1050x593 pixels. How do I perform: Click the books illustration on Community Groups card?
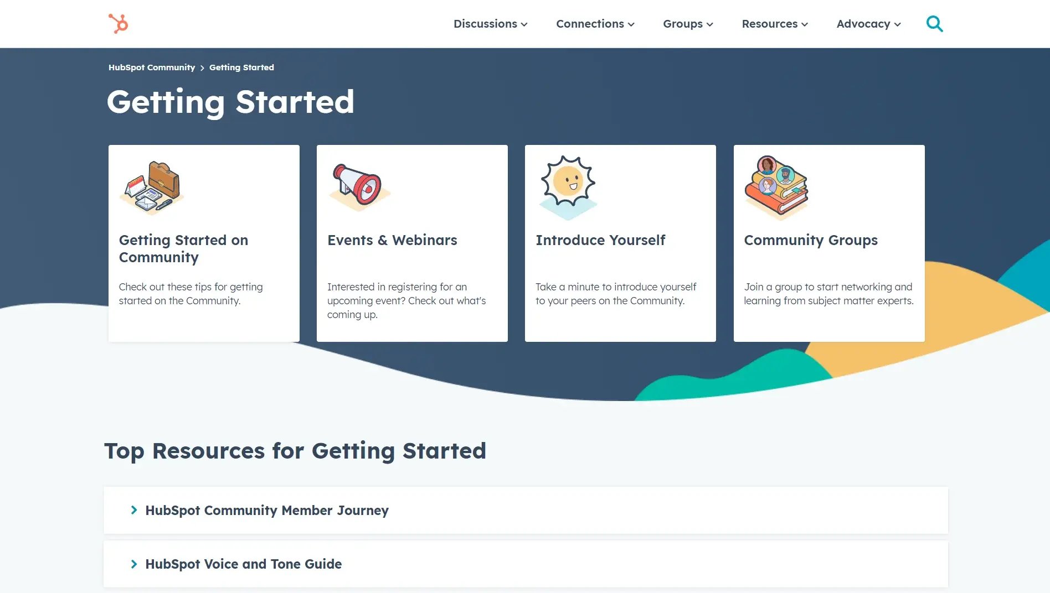coord(776,188)
